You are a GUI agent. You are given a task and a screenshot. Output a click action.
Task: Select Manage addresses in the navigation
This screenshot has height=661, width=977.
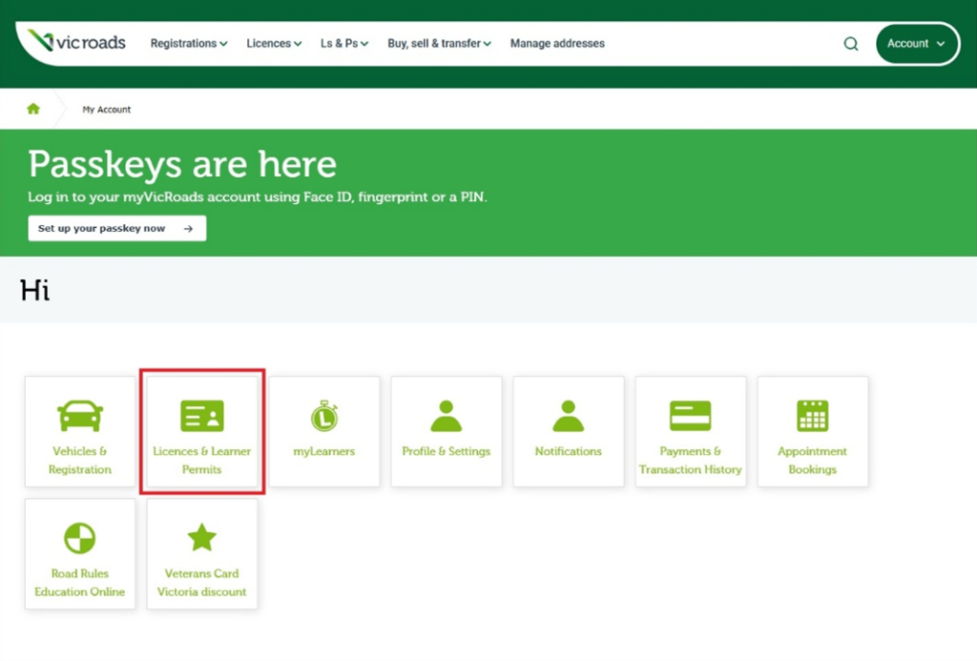[557, 43]
